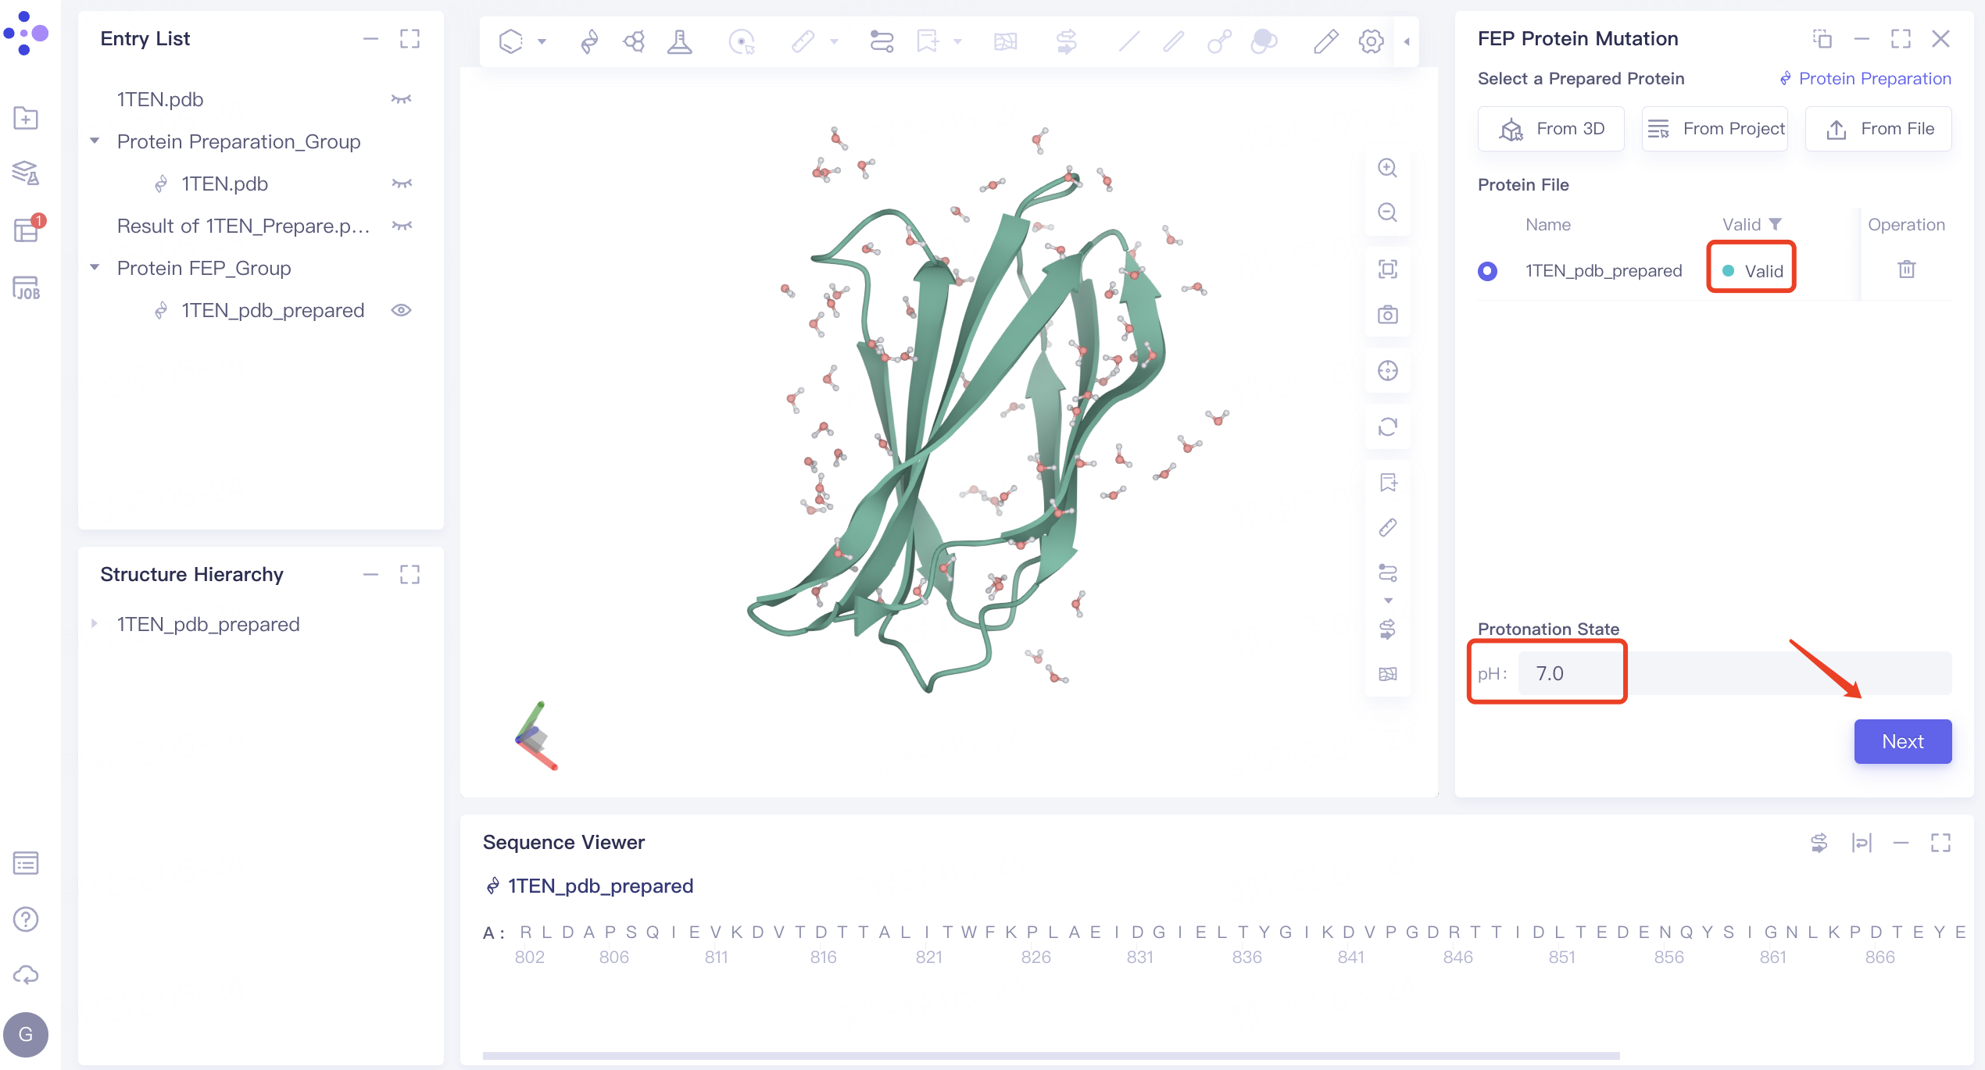Click the Next button
The image size is (1985, 1070).
pyautogui.click(x=1902, y=741)
